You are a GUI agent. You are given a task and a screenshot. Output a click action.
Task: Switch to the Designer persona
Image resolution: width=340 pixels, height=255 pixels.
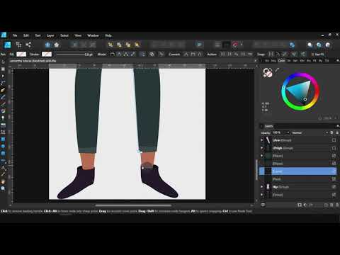pos(8,45)
